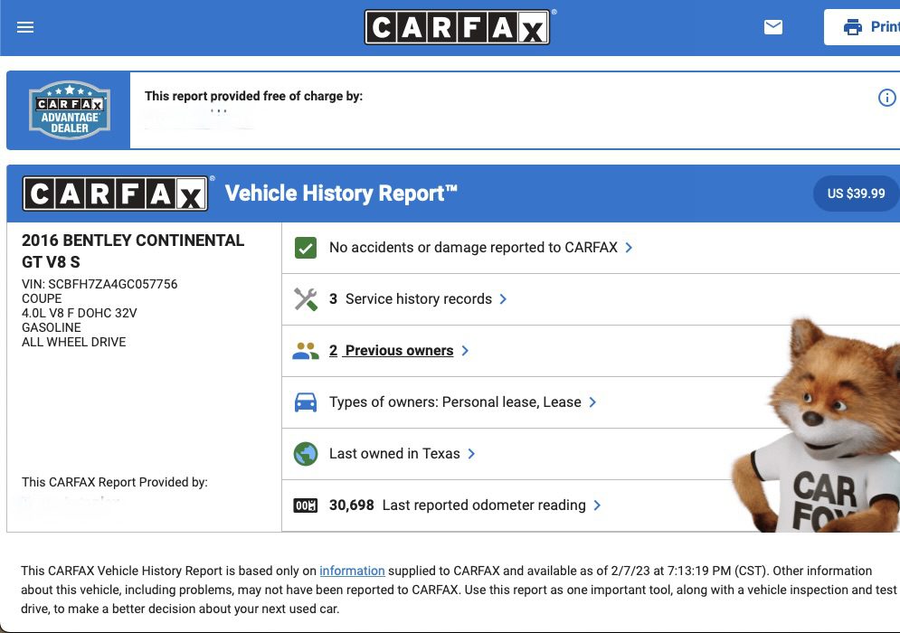Viewport: 900px width, 633px height.
Task: Click the VIN SCBFH7ZA4GC057756 text
Action: [99, 284]
